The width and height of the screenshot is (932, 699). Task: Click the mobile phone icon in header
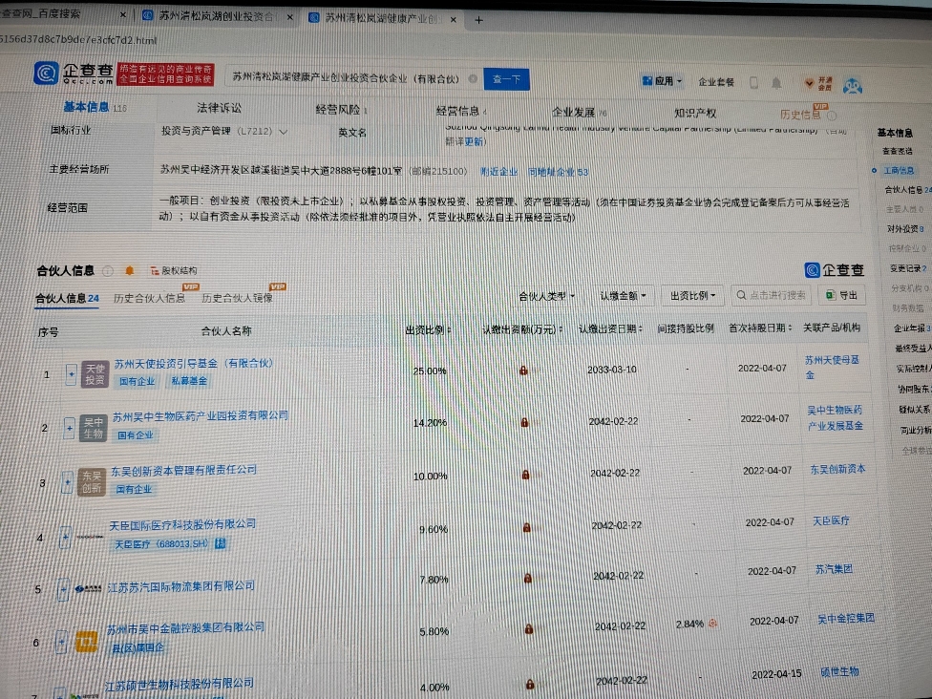tap(753, 83)
